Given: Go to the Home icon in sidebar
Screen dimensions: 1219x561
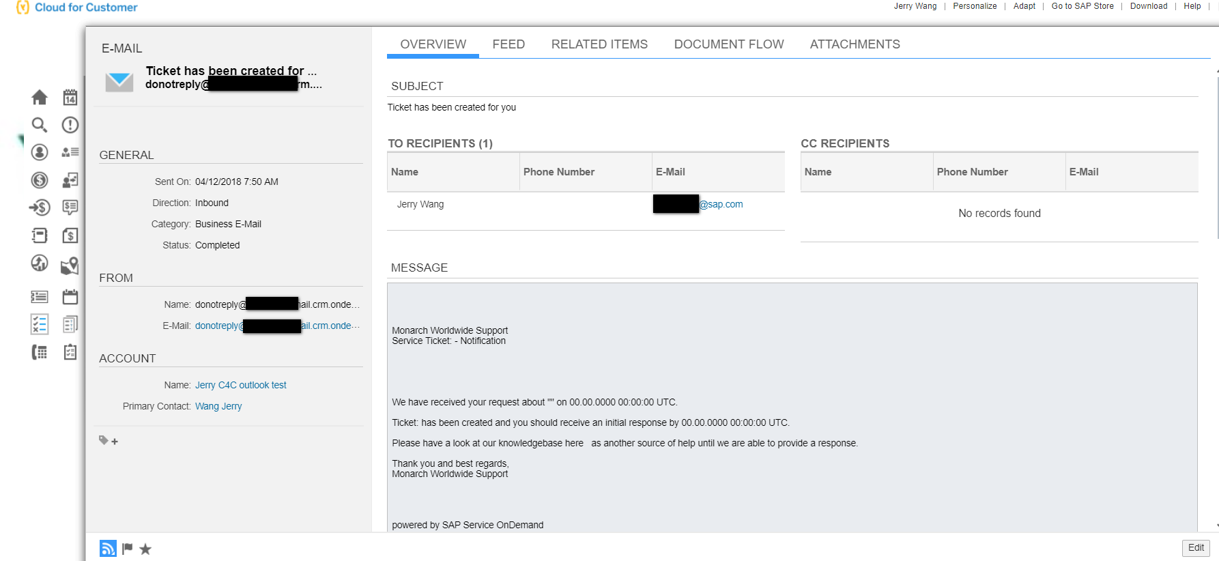Looking at the screenshot, I should pos(40,98).
